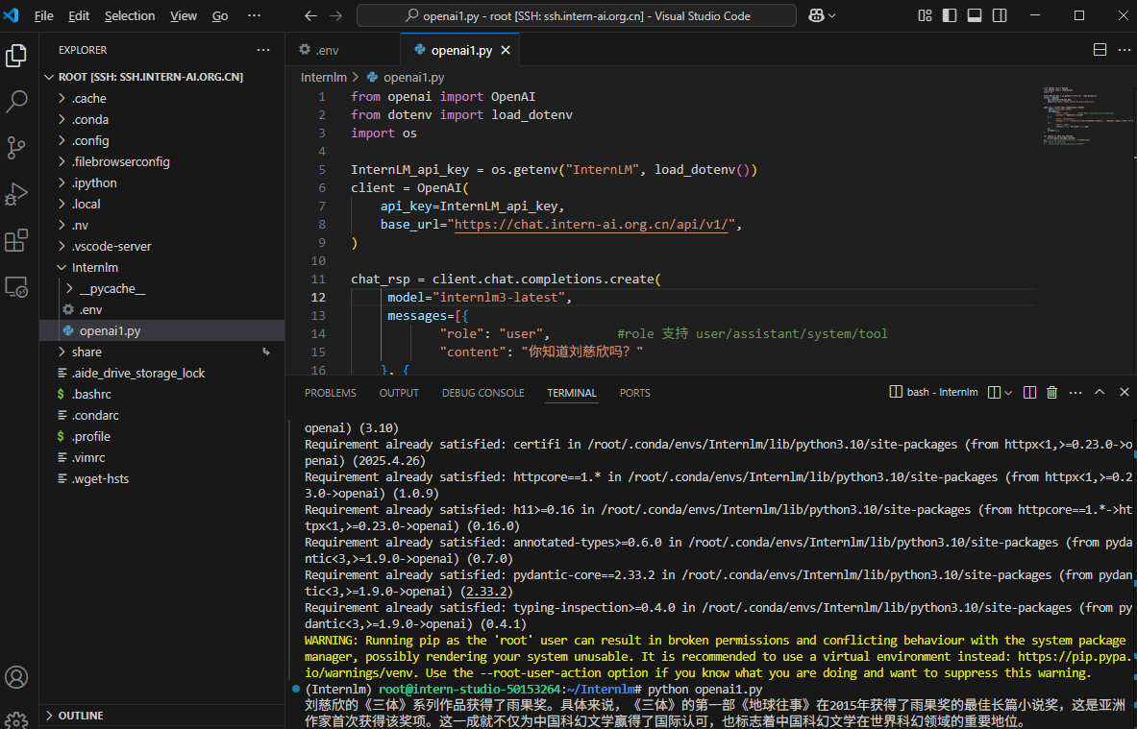
Task: Close the terminal panel
Action: pos(1124,392)
